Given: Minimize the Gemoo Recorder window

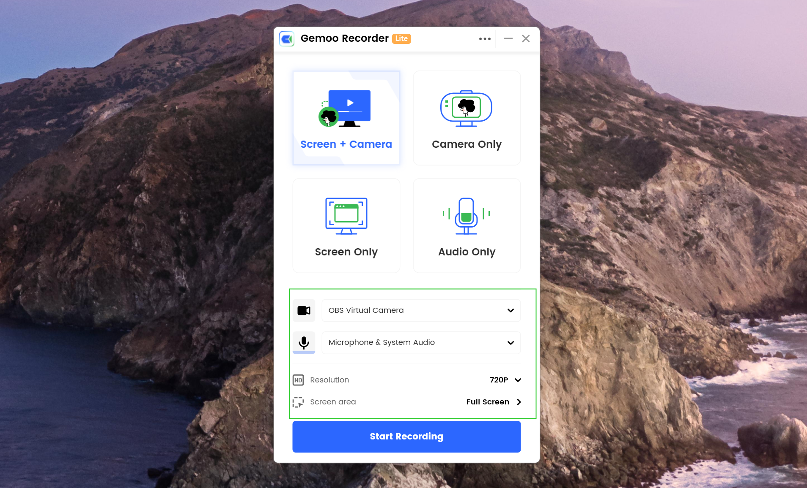Looking at the screenshot, I should pyautogui.click(x=508, y=39).
